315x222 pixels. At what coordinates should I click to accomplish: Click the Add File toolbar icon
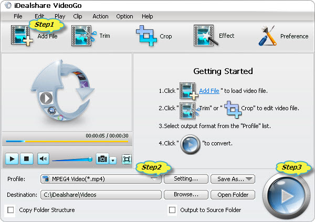(x=22, y=36)
